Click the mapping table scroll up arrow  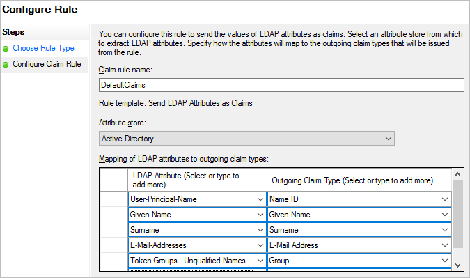pos(457,174)
